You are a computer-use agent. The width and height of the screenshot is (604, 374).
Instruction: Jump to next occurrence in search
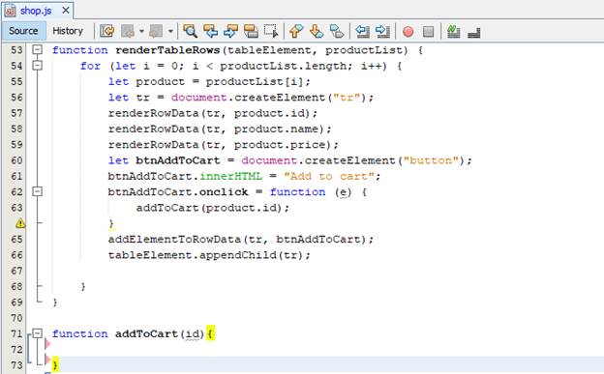[x=230, y=31]
